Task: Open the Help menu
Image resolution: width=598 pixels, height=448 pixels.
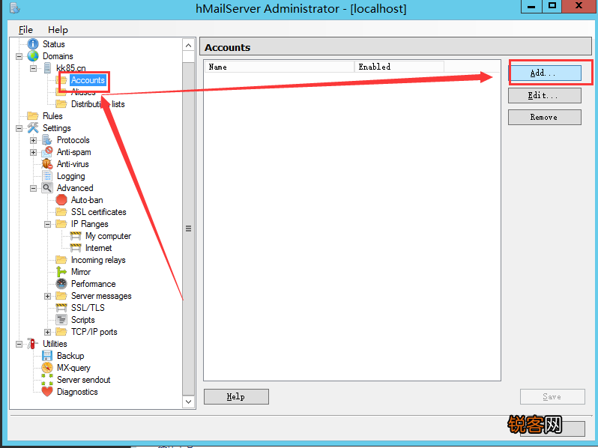Action: click(58, 30)
